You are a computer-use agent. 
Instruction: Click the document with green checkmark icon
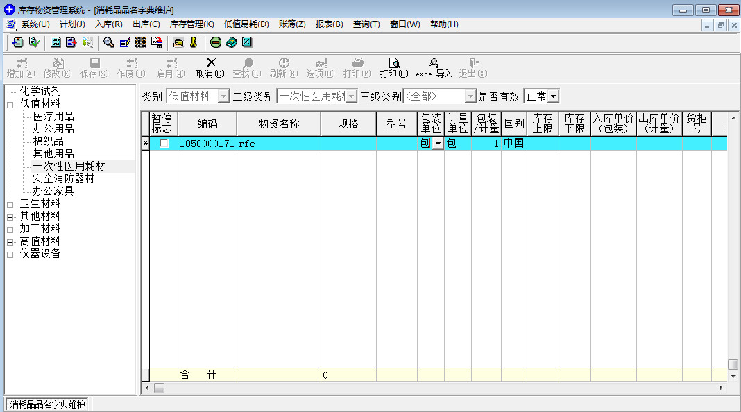(x=33, y=42)
